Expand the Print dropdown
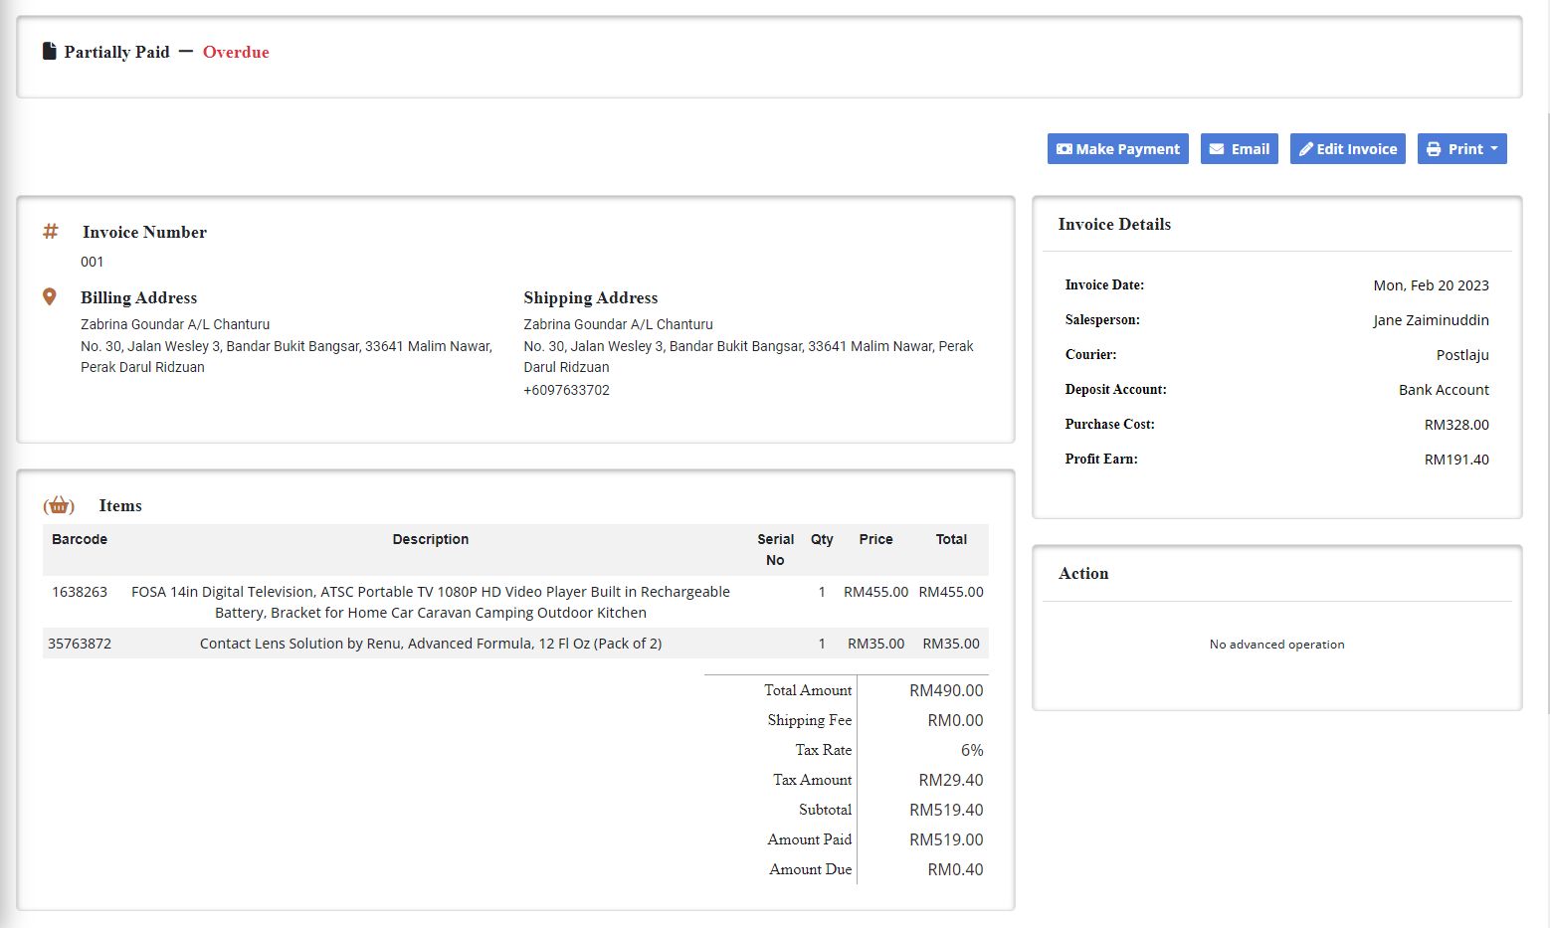The width and height of the screenshot is (1550, 928). pos(1461,149)
